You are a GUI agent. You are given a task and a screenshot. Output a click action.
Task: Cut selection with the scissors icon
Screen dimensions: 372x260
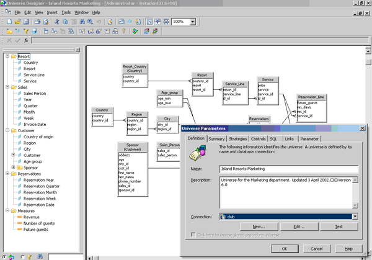pyautogui.click(x=57, y=22)
